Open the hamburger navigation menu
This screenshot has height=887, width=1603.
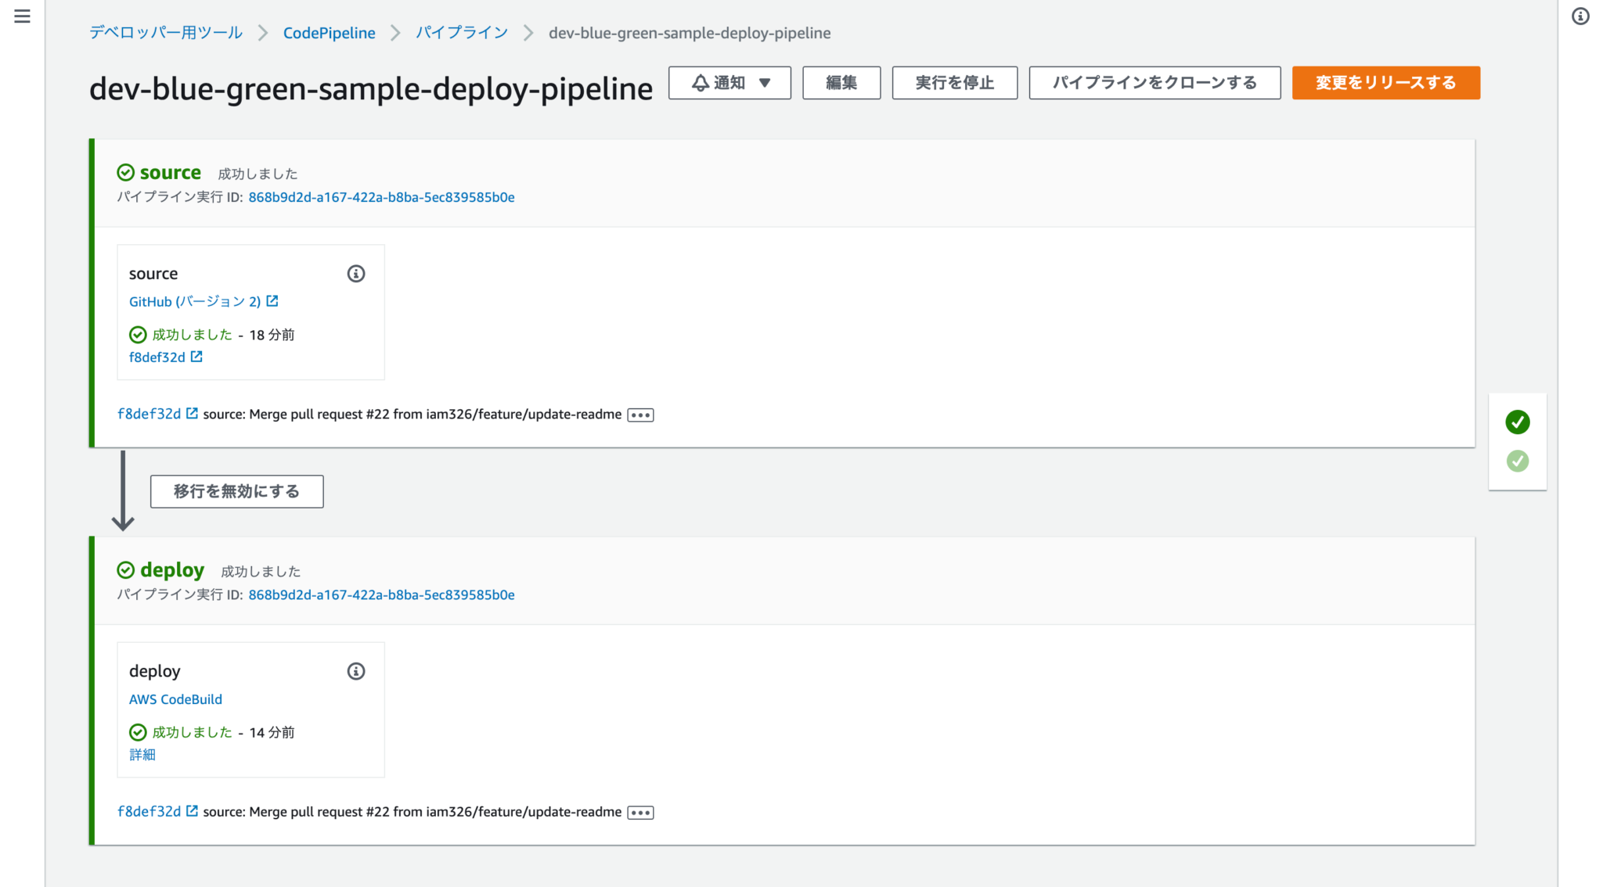[x=22, y=17]
